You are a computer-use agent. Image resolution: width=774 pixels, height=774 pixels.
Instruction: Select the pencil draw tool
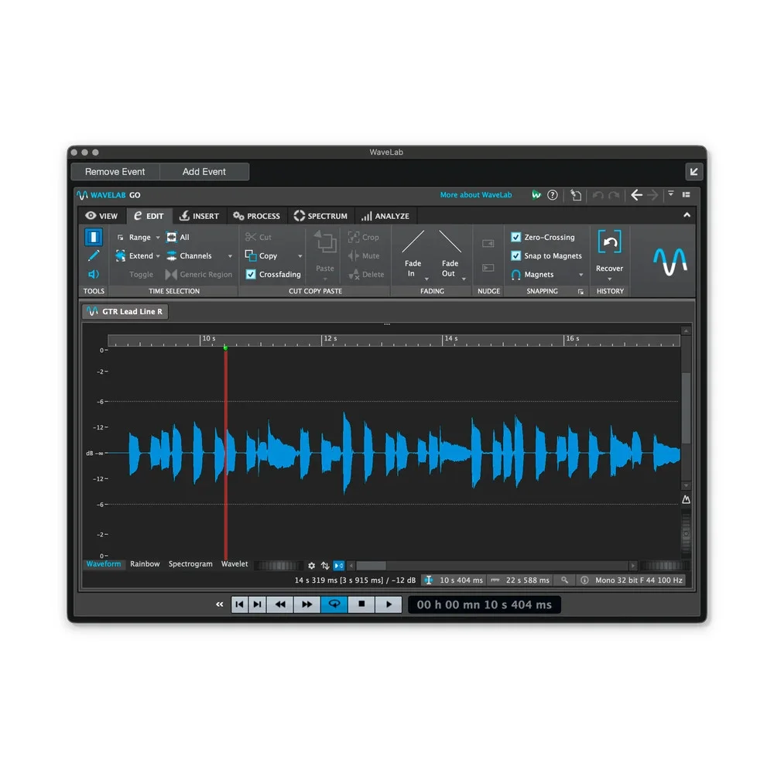coord(94,255)
